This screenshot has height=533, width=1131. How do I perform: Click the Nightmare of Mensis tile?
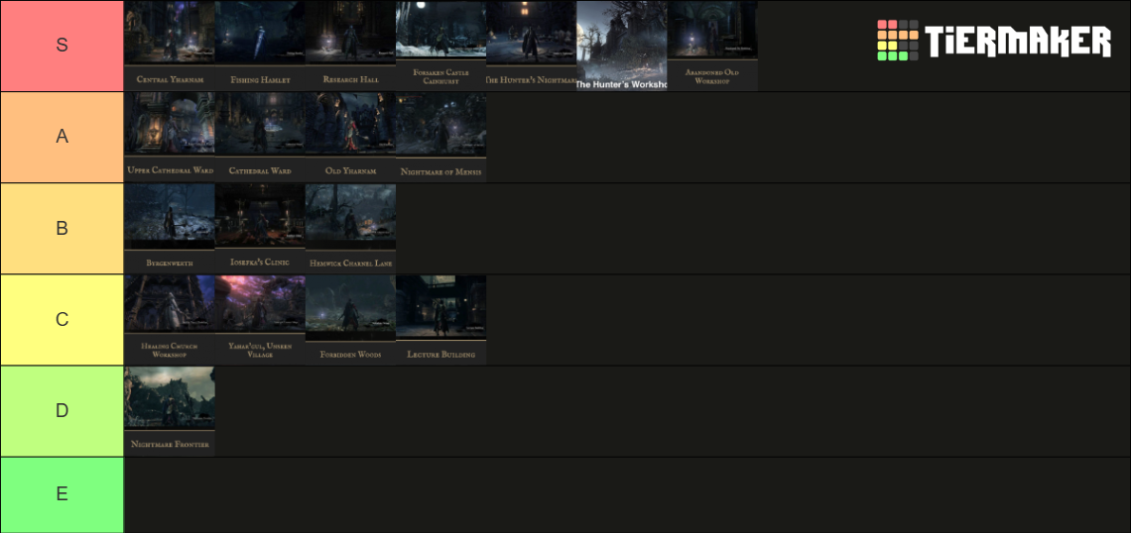[x=441, y=137]
